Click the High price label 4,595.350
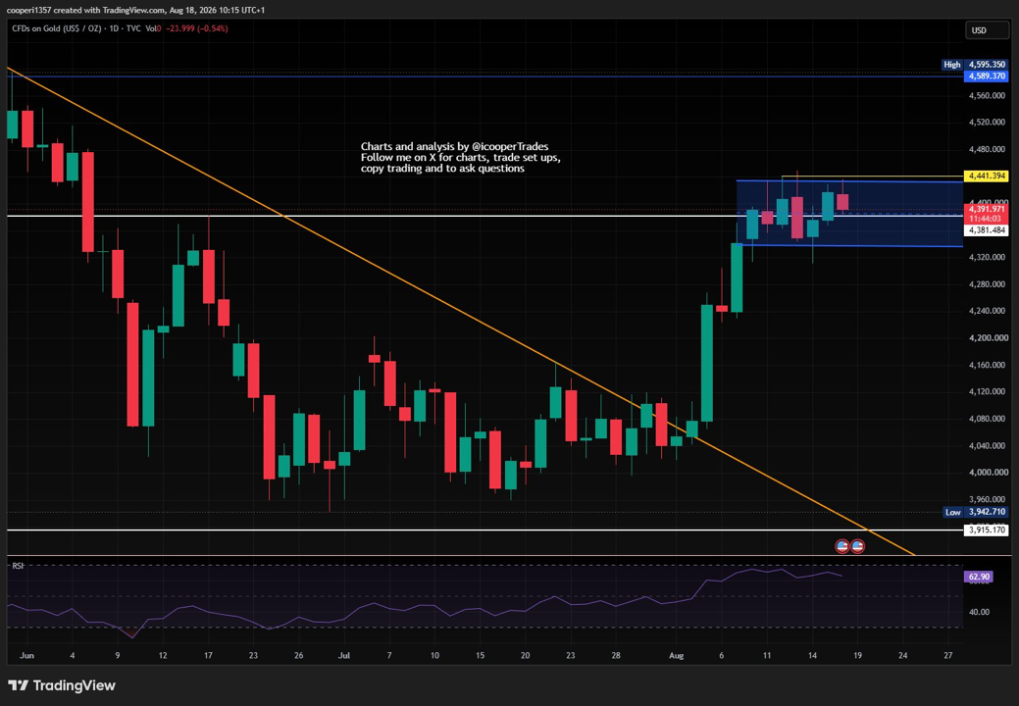The width and height of the screenshot is (1019, 706). point(987,65)
